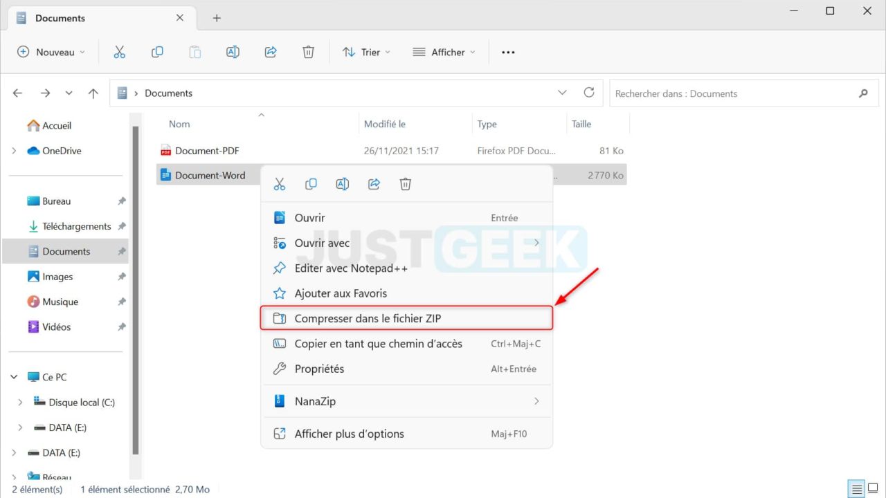Image resolution: width=886 pixels, height=498 pixels.
Task: Expand Disque local (C:) node
Action: (x=20, y=403)
